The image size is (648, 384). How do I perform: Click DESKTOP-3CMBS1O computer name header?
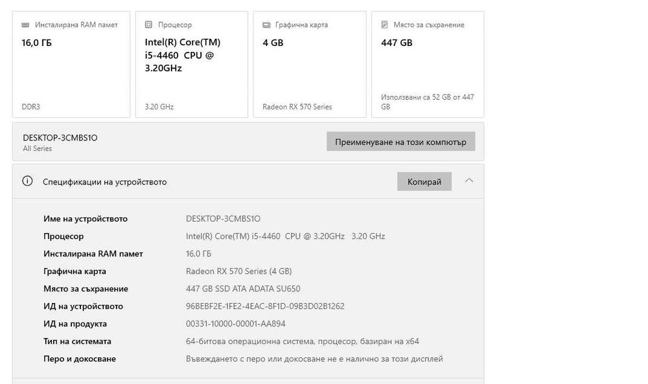[60, 137]
